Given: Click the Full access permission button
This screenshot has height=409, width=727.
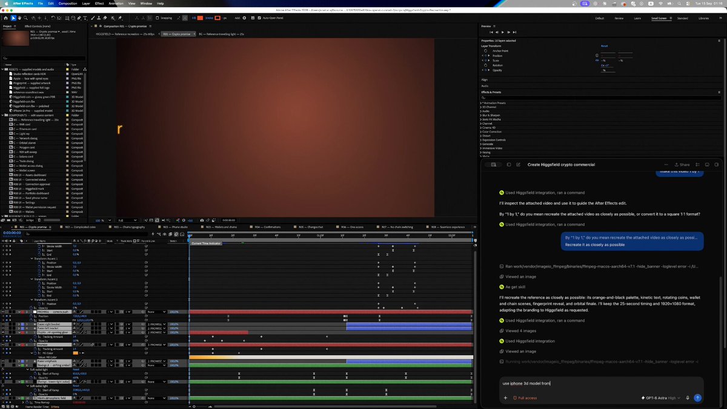Looking at the screenshot, I should pyautogui.click(x=525, y=398).
